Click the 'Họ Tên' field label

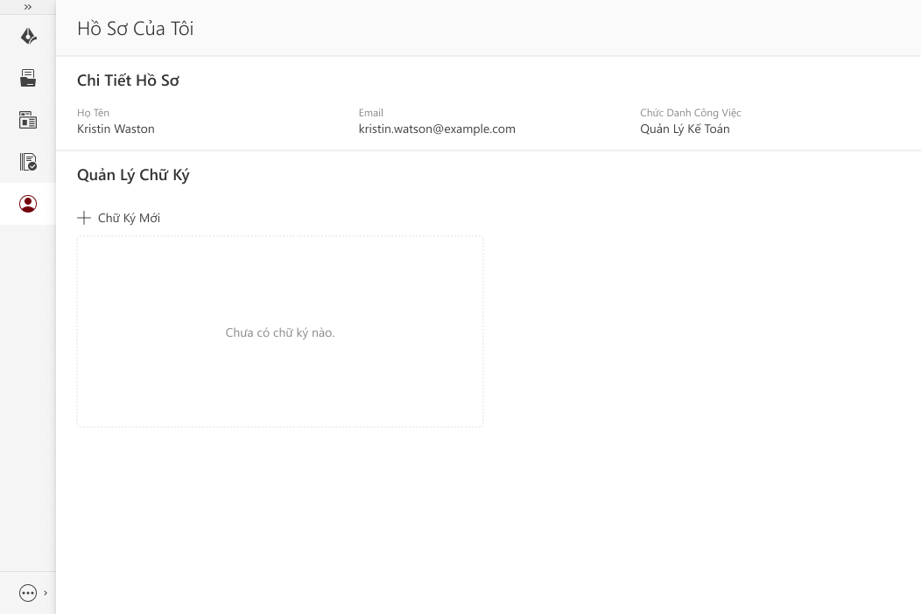93,113
